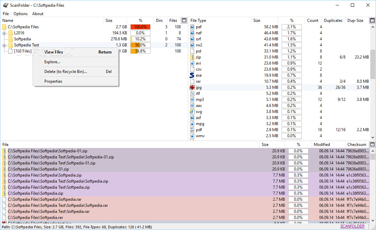This screenshot has width=376, height=230.
Task: Select the rar file type row
Action: click(x=279, y=81)
